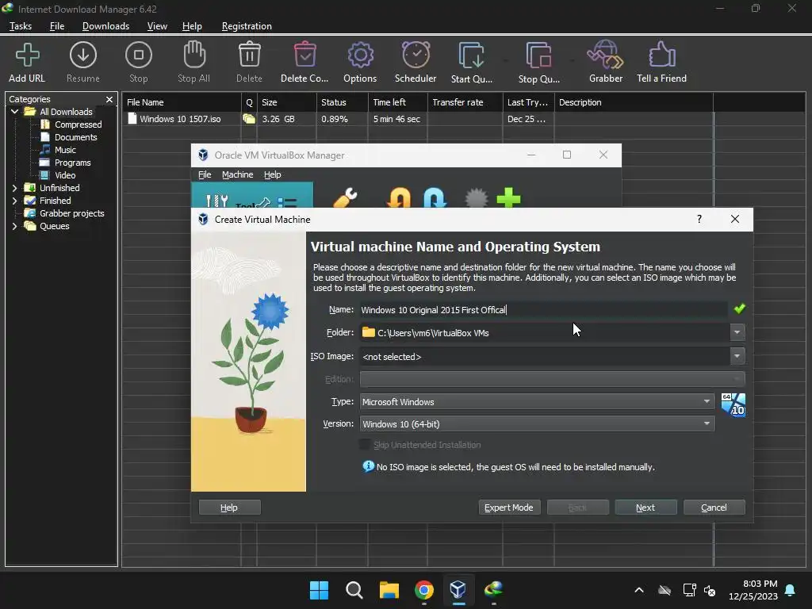The width and height of the screenshot is (812, 609).
Task: Select the Music category
Action: [65, 150]
